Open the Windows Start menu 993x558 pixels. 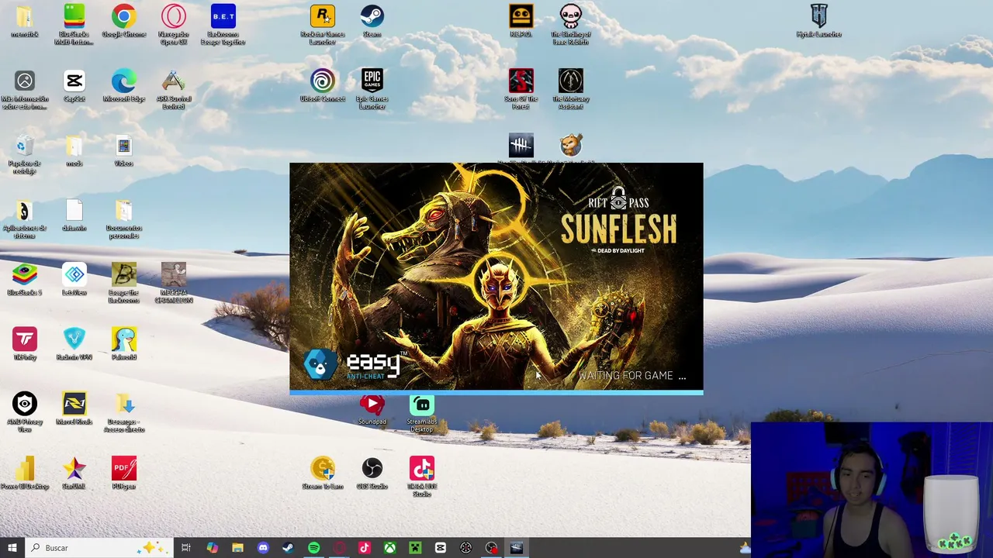point(12,548)
